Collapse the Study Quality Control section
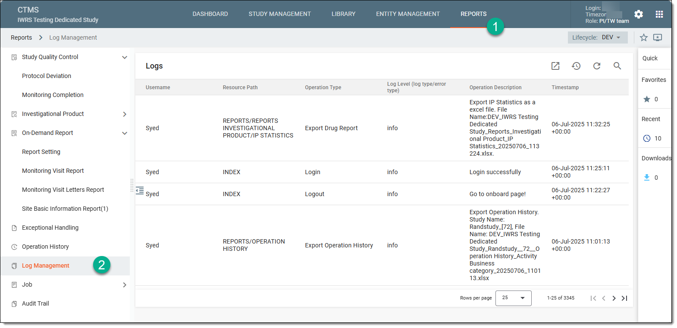 (x=125, y=57)
